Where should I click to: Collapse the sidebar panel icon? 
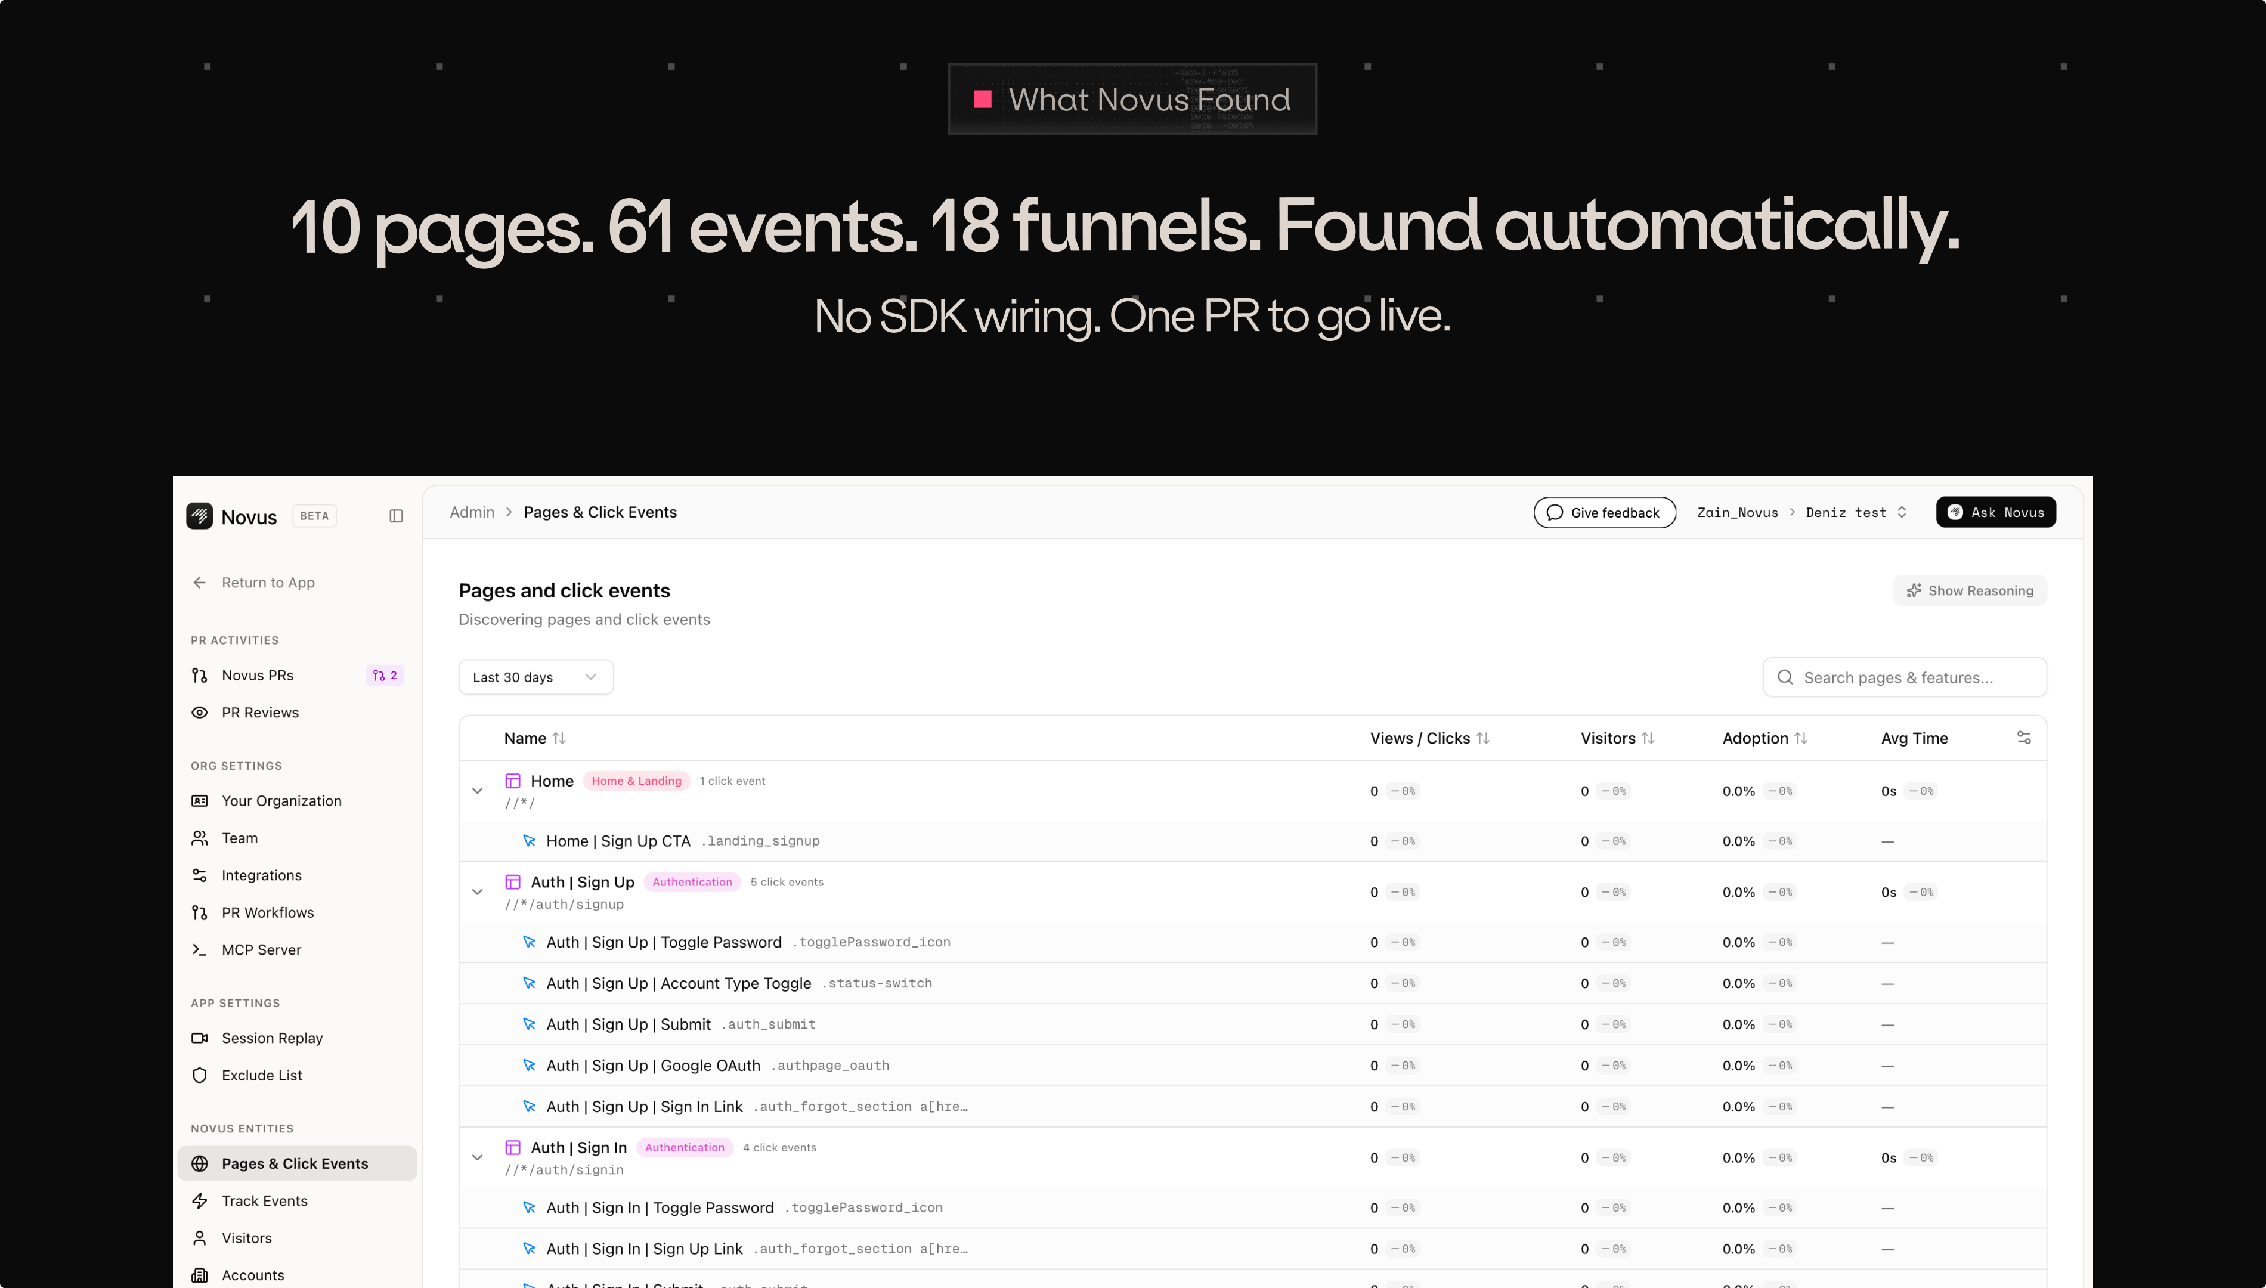click(396, 516)
